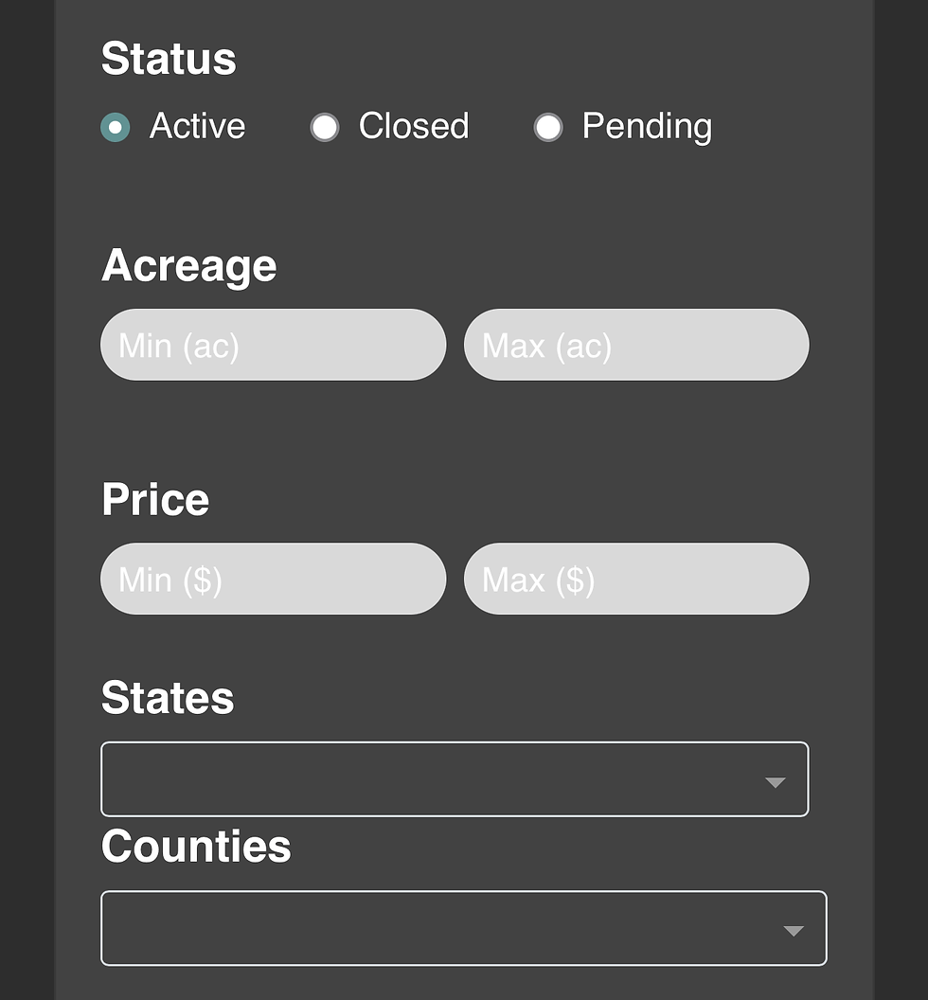Viewport: 928px width, 1000px height.
Task: Click the Status section heading
Action: coord(169,59)
